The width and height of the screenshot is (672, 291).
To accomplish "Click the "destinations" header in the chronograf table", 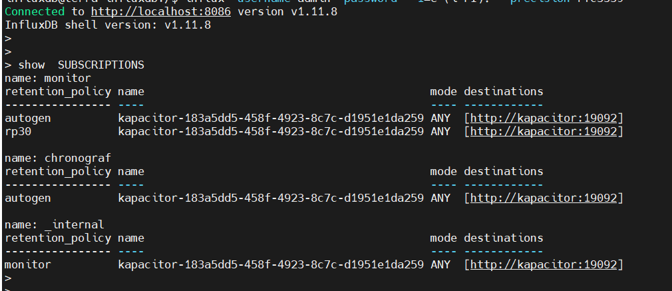I will point(503,172).
